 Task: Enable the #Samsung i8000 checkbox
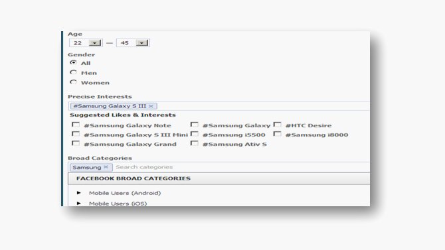click(x=277, y=134)
